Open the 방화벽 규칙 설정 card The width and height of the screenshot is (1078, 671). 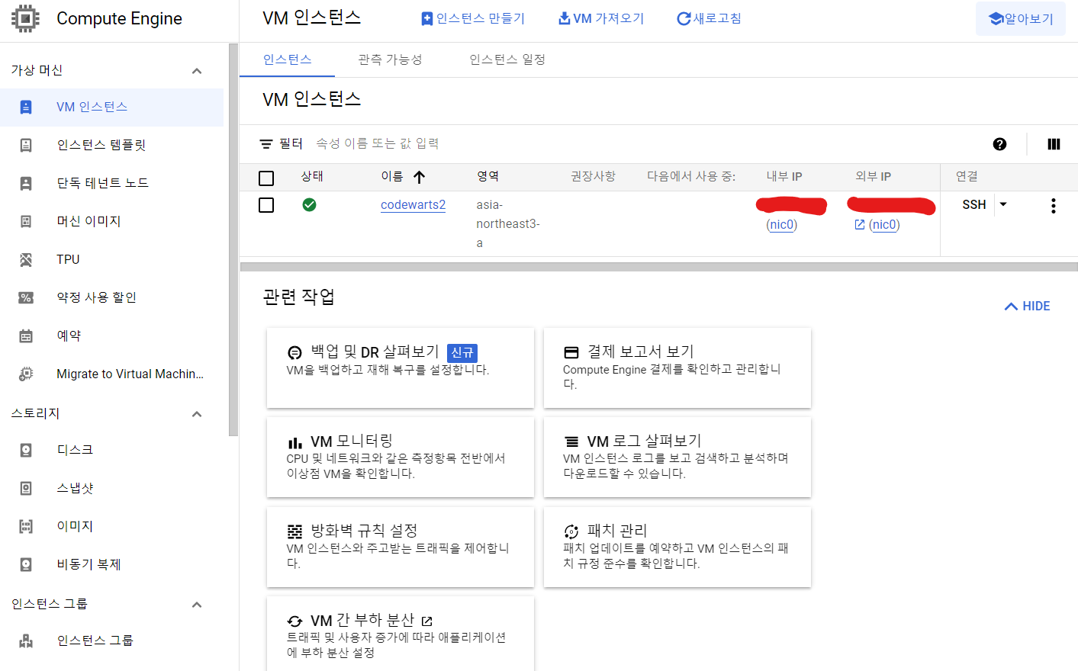401,547
